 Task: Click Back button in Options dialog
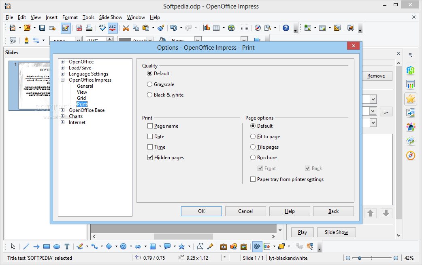pyautogui.click(x=333, y=211)
